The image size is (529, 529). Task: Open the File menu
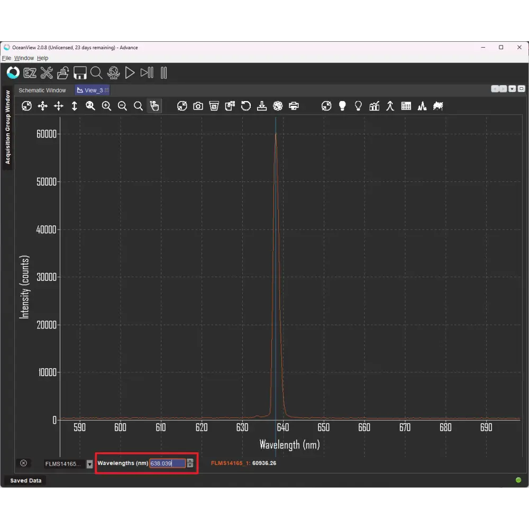pos(6,58)
